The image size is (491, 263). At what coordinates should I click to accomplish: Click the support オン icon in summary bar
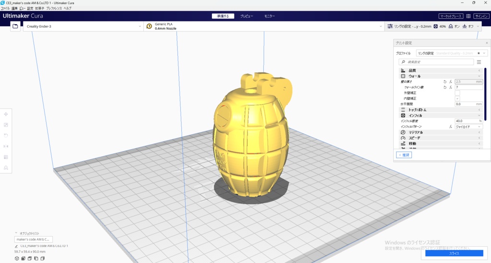[x=451, y=27]
